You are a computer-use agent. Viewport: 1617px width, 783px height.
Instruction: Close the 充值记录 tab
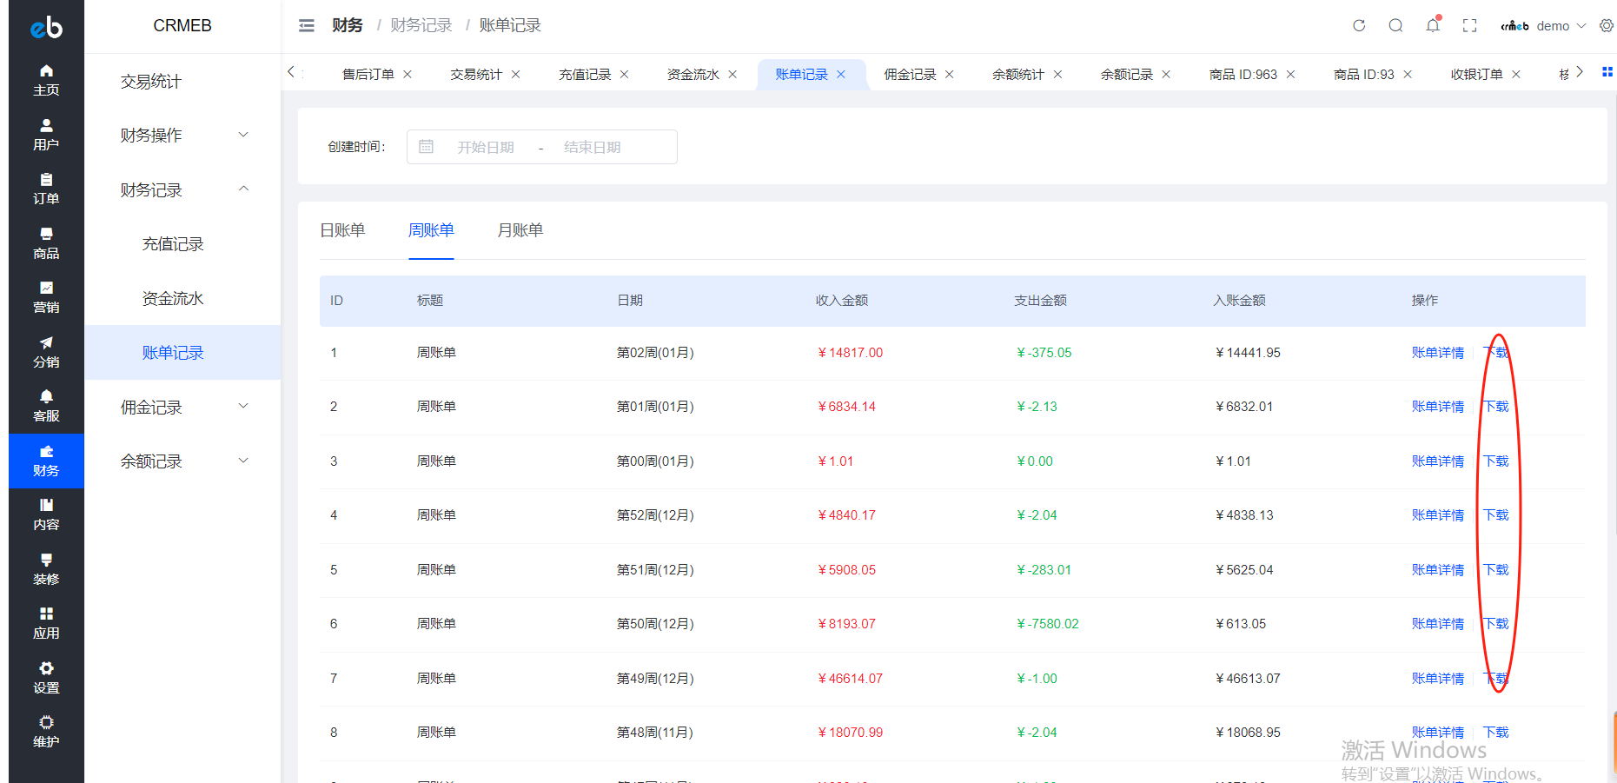624,75
